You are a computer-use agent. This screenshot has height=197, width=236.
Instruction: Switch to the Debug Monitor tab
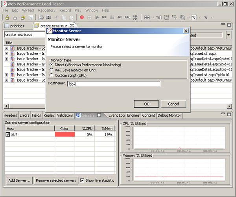point(169,115)
